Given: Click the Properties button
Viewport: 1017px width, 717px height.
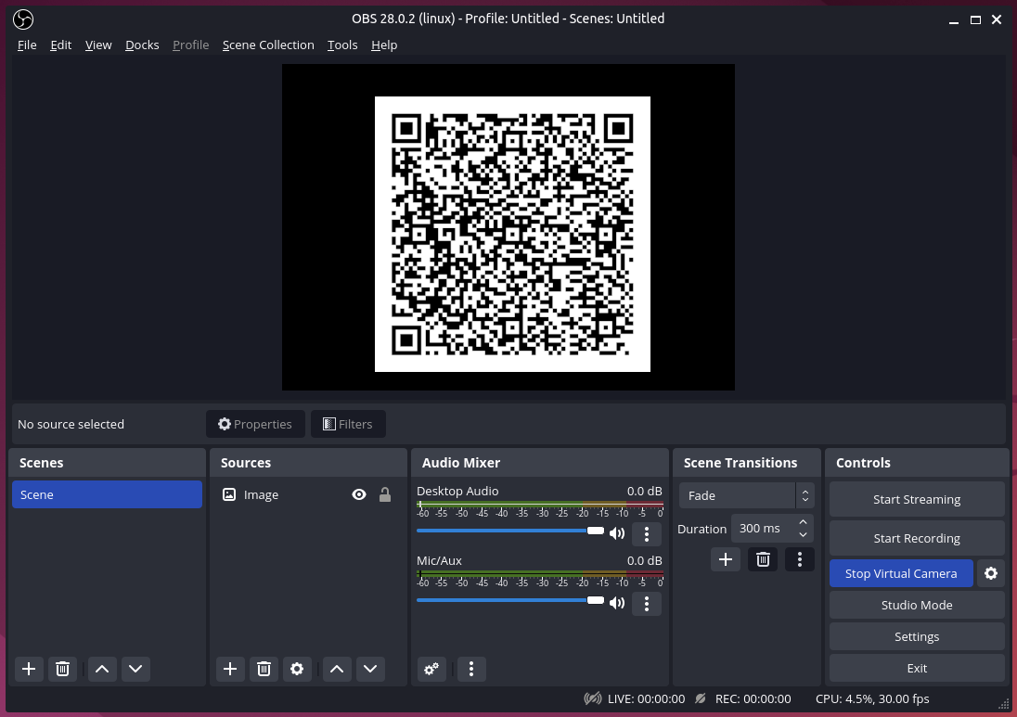Looking at the screenshot, I should click(255, 424).
